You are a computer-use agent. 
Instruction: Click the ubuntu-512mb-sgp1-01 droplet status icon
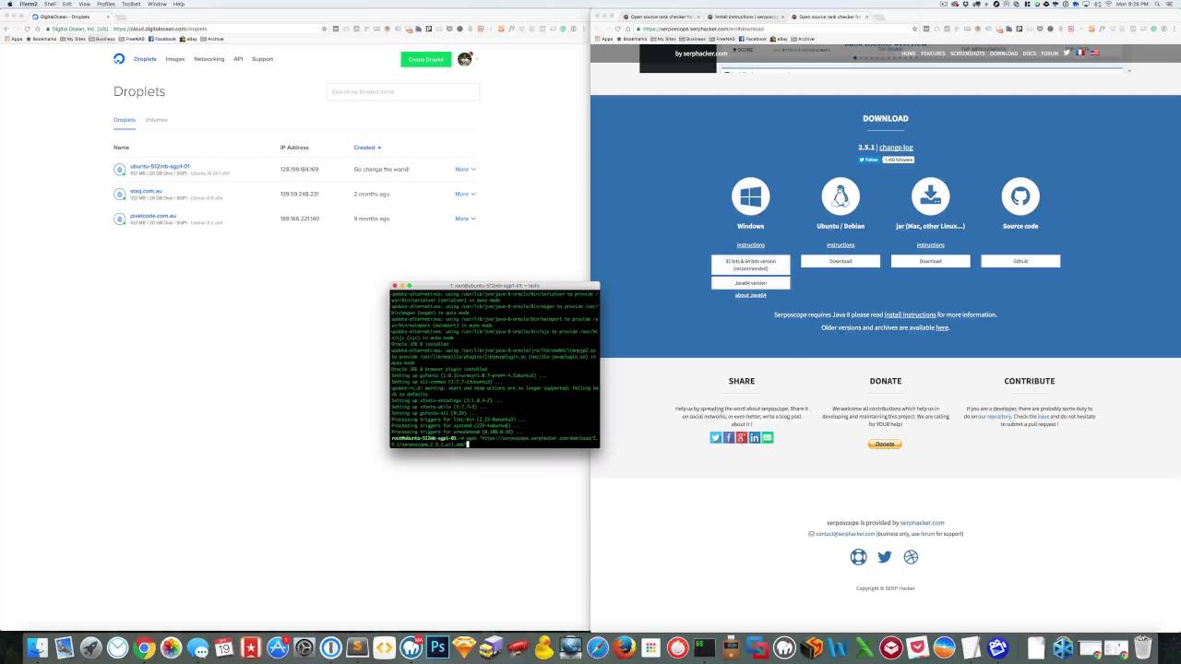[119, 170]
